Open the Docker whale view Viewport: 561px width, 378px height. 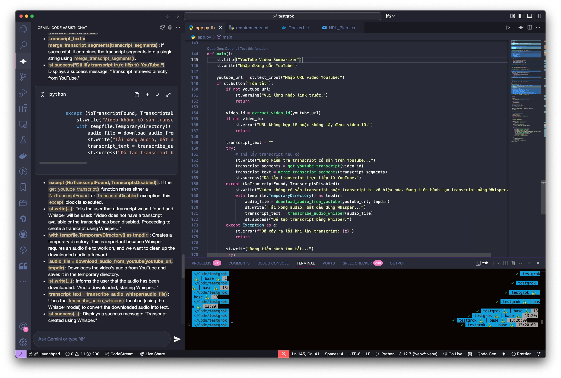point(23,156)
